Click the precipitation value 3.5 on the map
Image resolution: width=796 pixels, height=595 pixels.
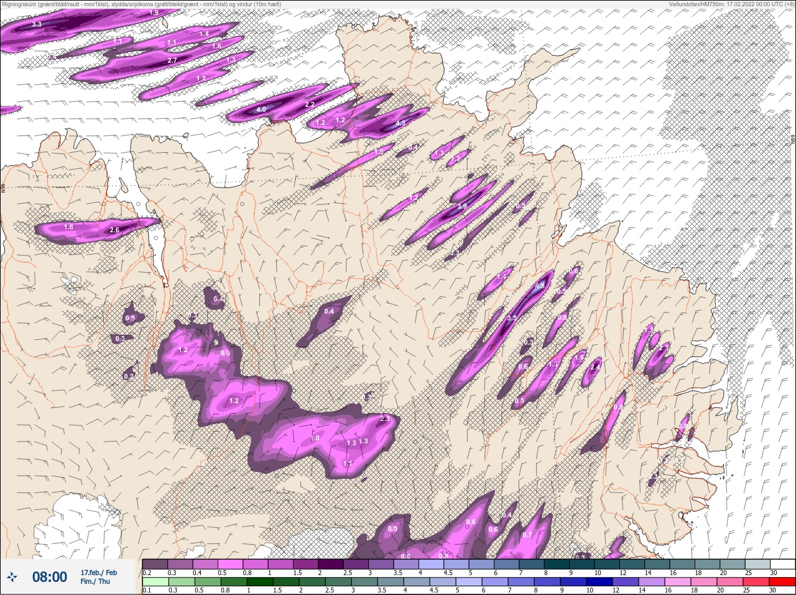pos(512,318)
